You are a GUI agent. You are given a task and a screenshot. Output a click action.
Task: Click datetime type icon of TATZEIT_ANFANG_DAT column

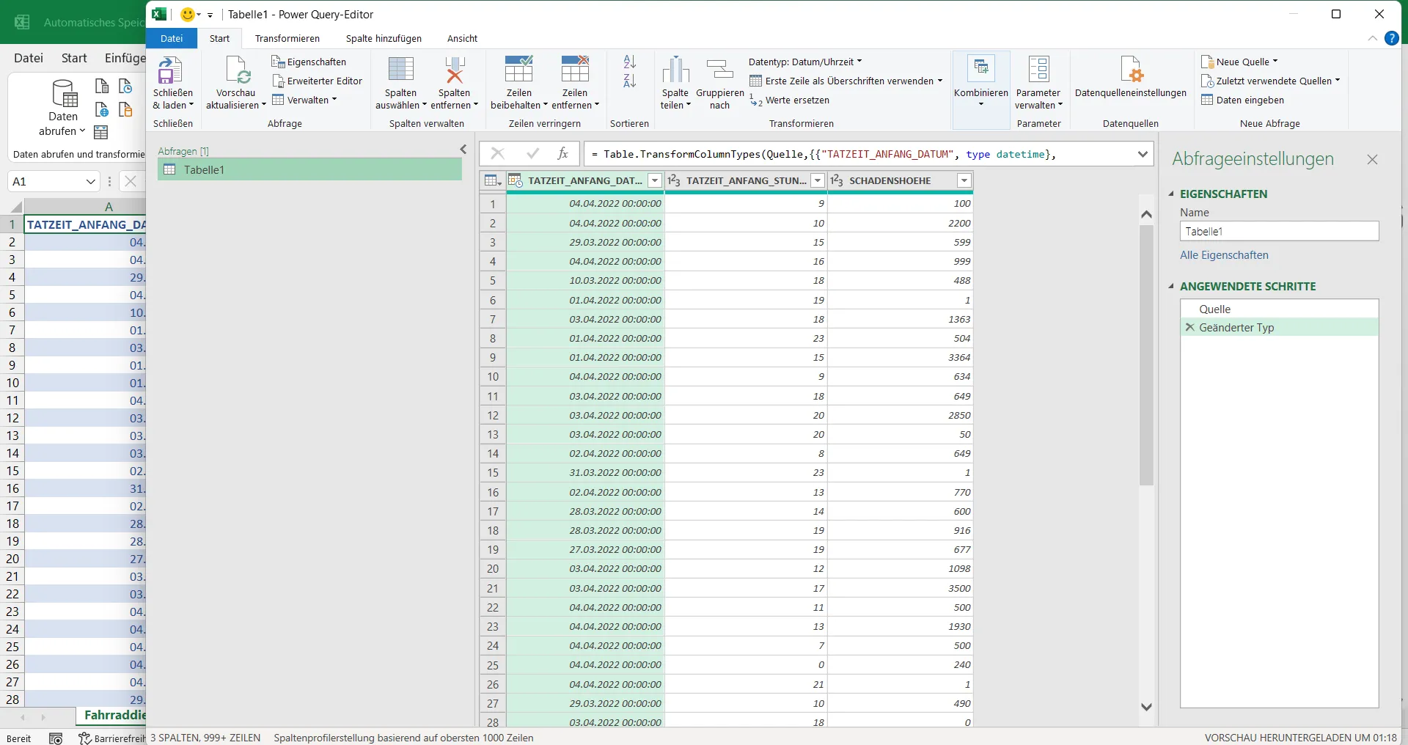point(515,180)
